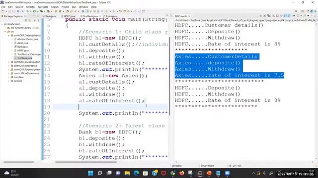Open the Package Explorer view menu dots
The height and width of the screenshot is (178, 318).
[39, 20]
